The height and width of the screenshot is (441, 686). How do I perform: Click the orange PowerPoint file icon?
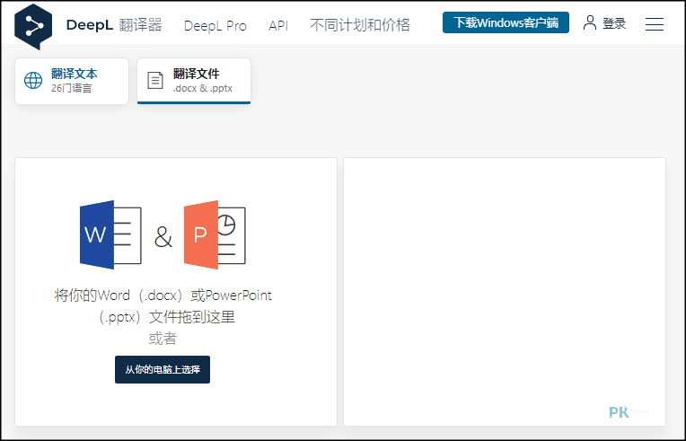(x=215, y=235)
